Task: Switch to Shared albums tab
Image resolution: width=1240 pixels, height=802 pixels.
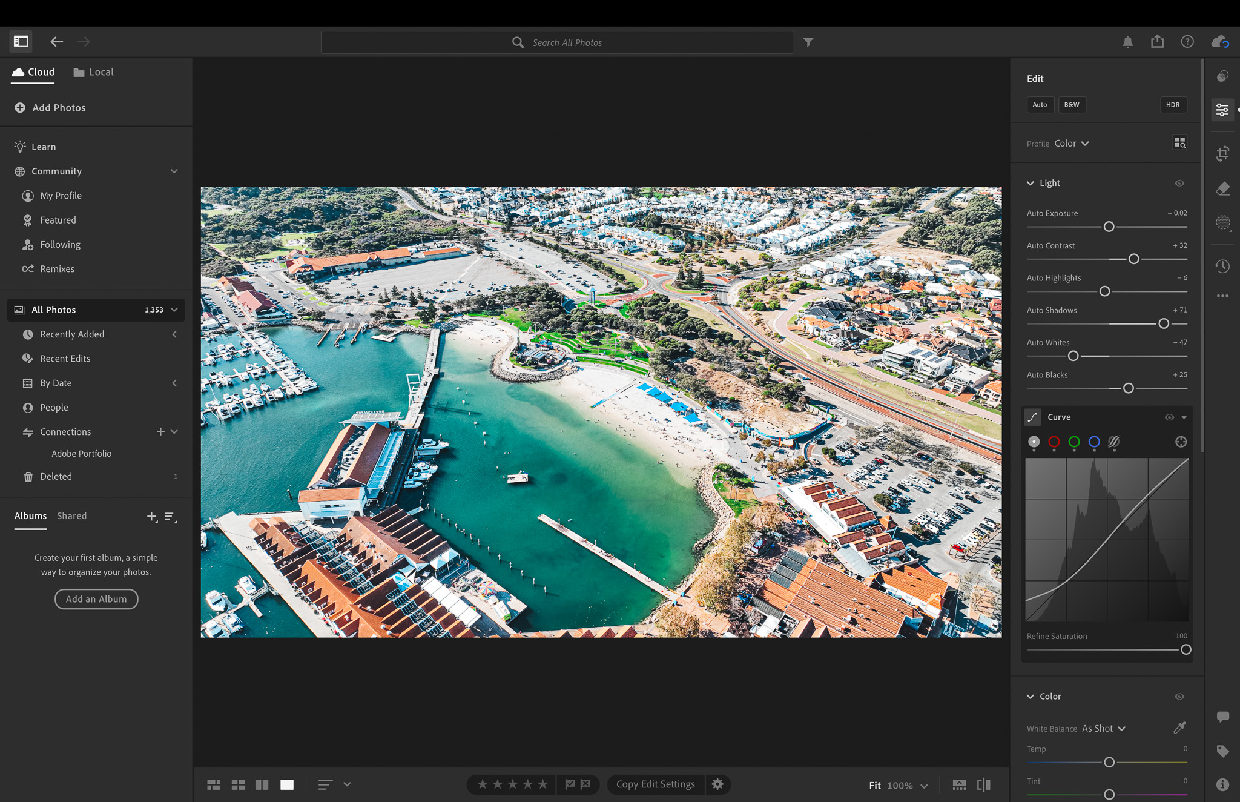Action: click(x=71, y=515)
